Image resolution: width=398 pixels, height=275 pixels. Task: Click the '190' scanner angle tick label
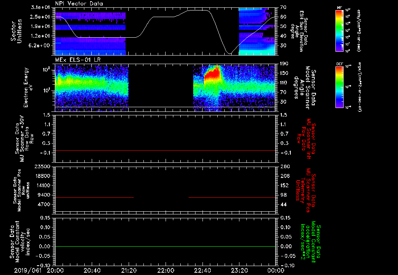[285, 64]
